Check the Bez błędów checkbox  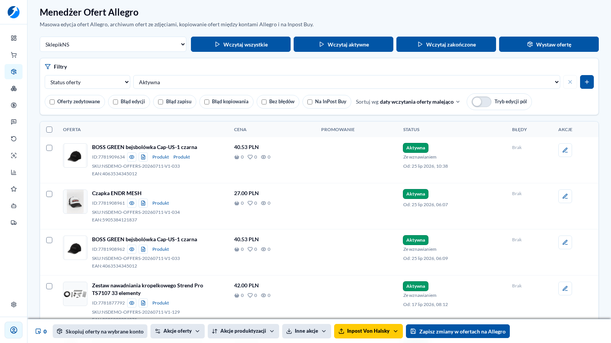[264, 102]
